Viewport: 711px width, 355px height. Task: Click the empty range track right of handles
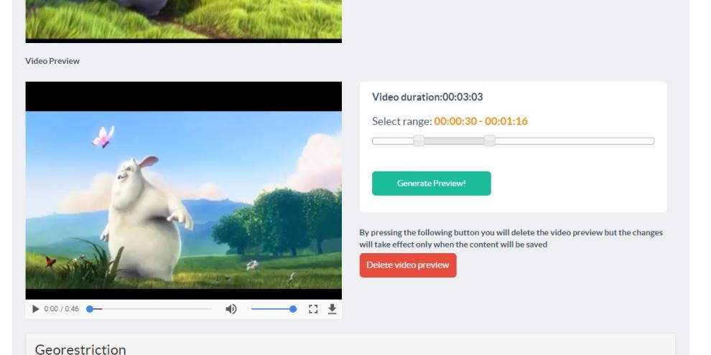pyautogui.click(x=575, y=141)
